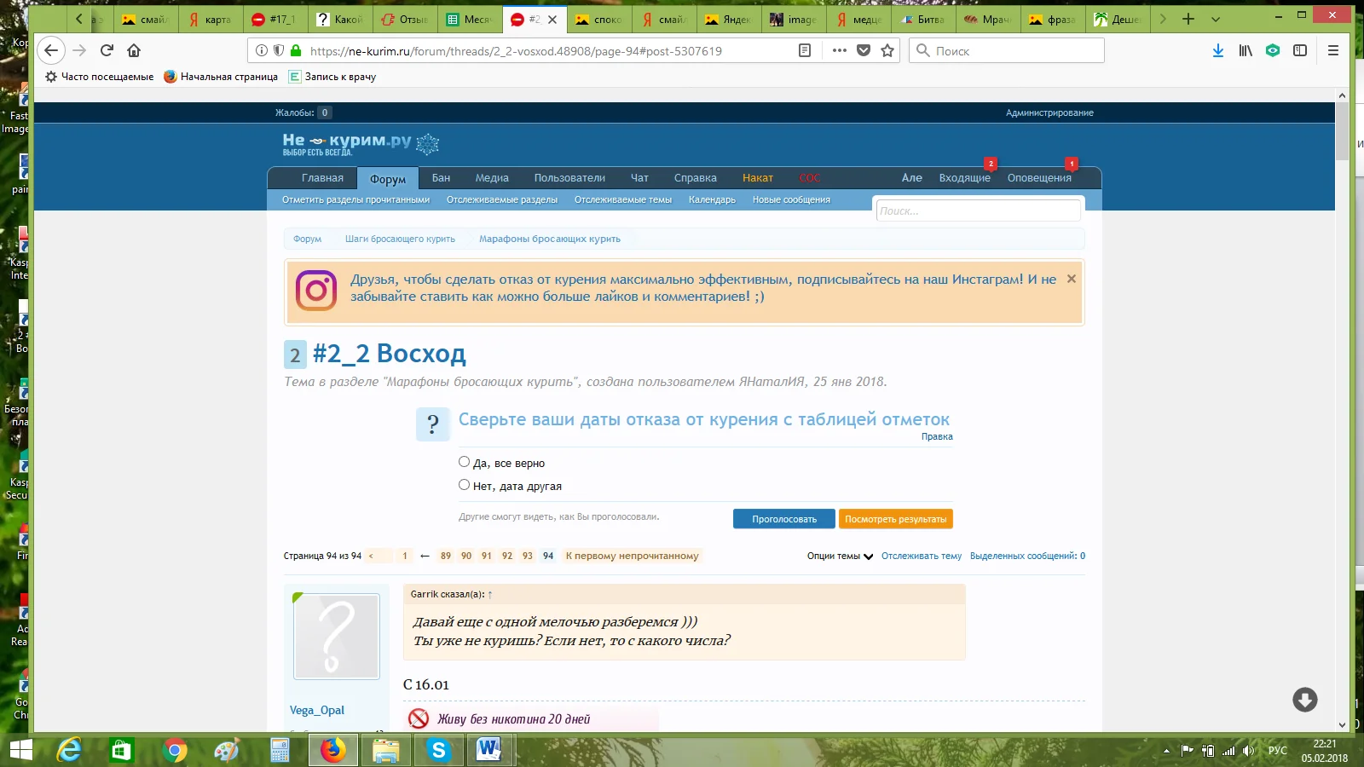This screenshot has width=1364, height=767.
Task: Open 'Новые сообщения' in the subnavigation
Action: [x=791, y=199]
